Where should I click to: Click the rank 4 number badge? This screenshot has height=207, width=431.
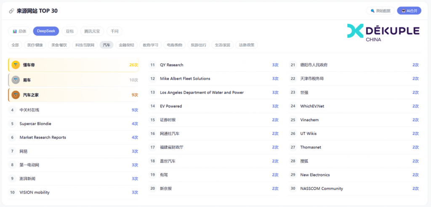click(12, 110)
